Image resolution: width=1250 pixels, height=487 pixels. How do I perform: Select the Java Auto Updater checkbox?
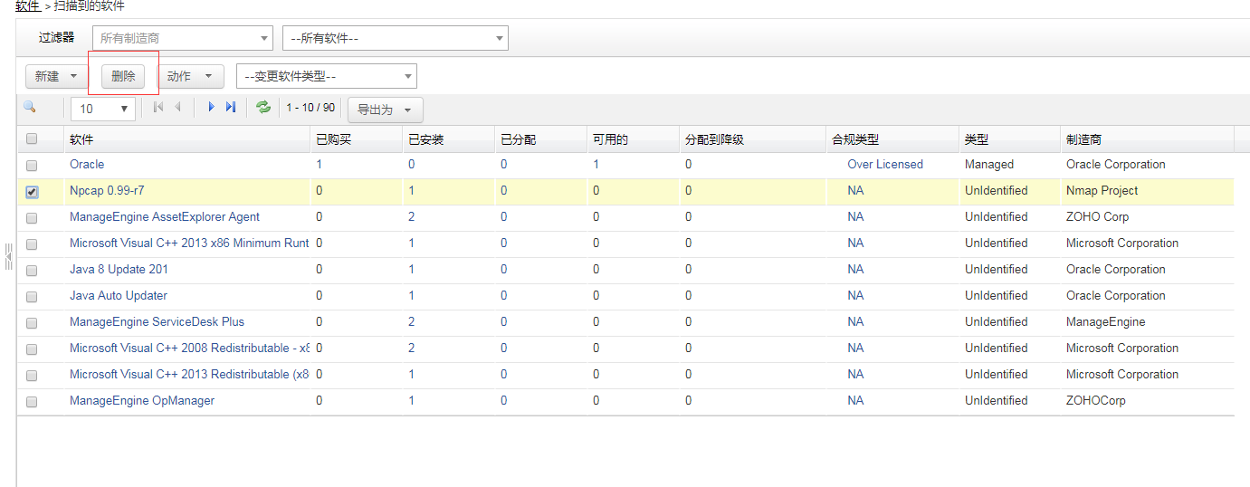coord(32,297)
